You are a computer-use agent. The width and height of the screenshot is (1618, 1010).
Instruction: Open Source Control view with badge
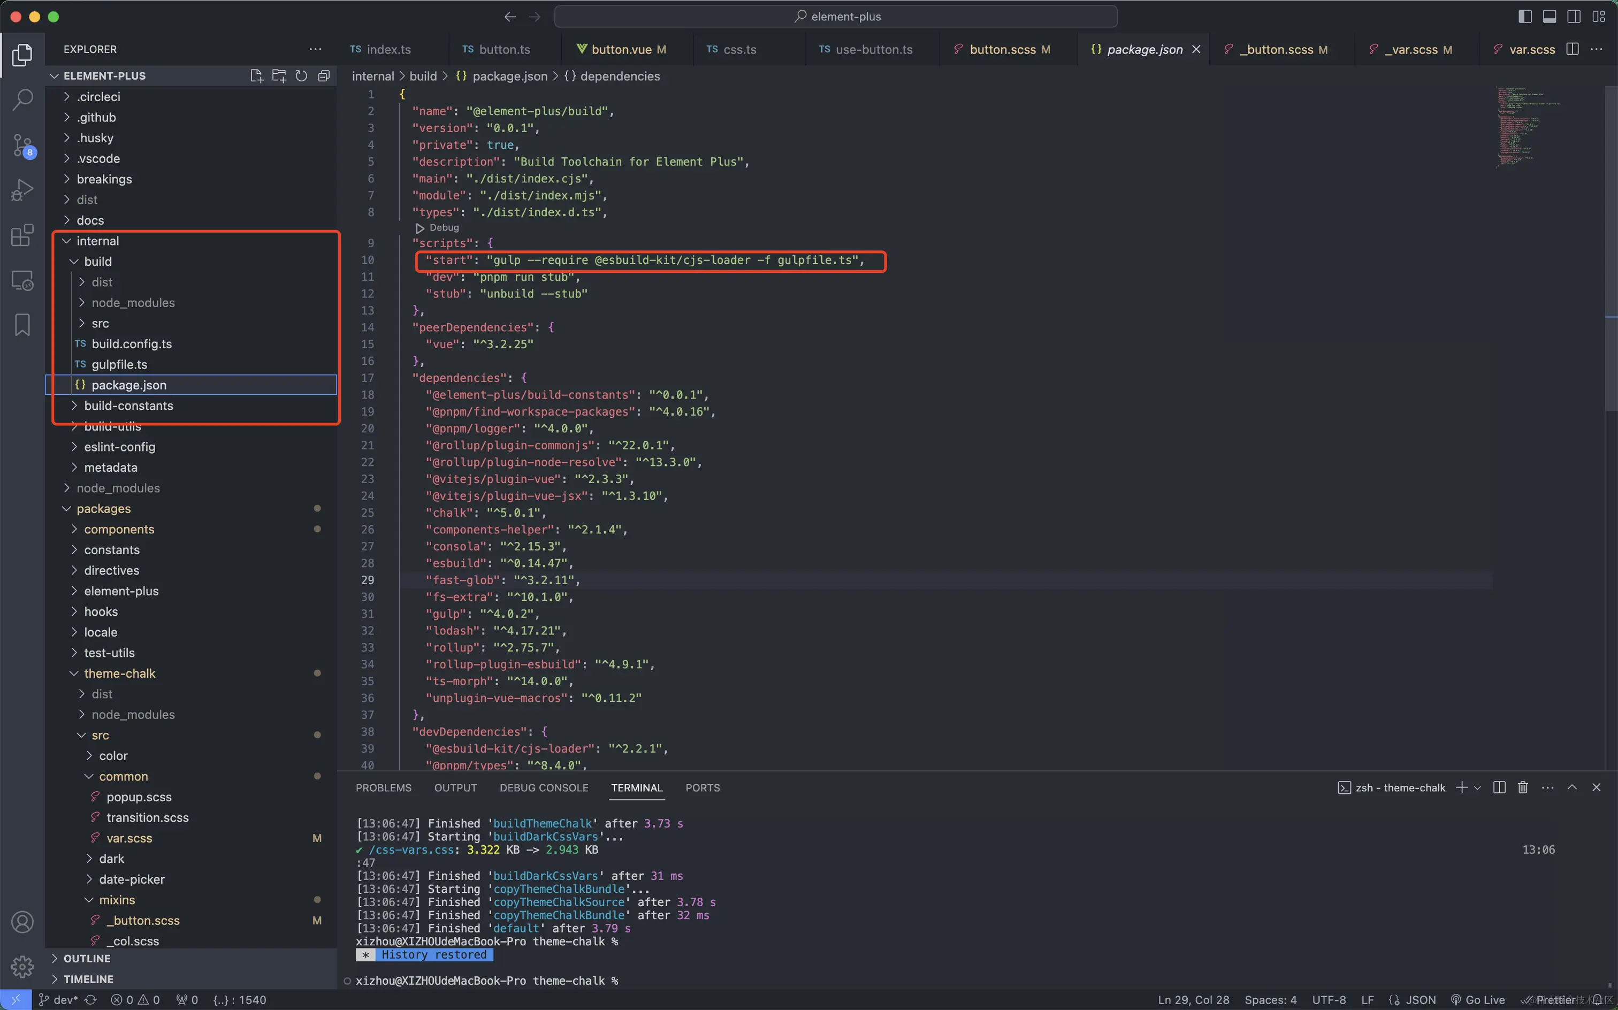(x=22, y=146)
